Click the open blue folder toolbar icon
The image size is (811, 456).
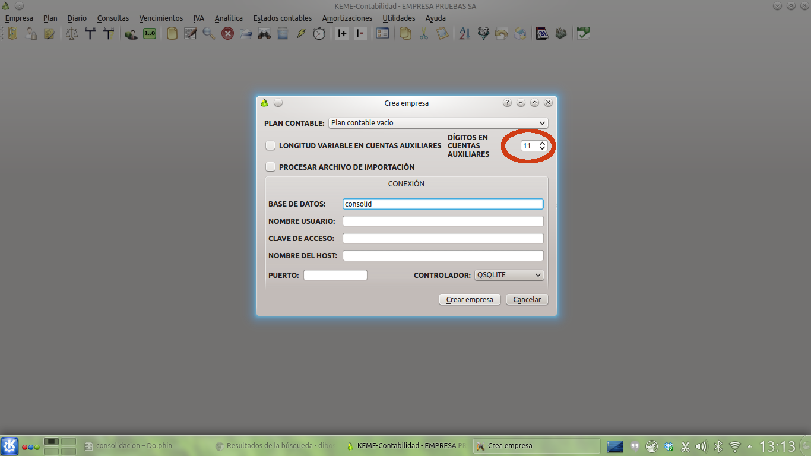[x=246, y=34]
